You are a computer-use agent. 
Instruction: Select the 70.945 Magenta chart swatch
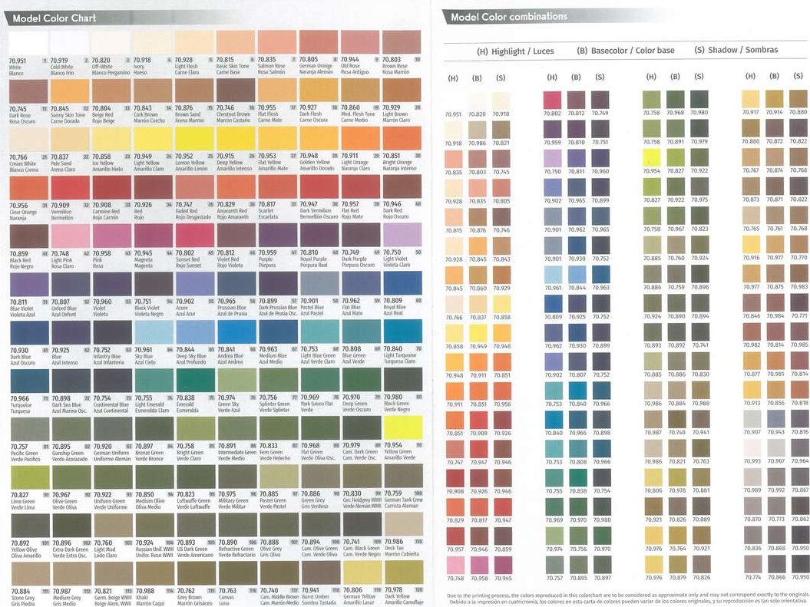154,236
